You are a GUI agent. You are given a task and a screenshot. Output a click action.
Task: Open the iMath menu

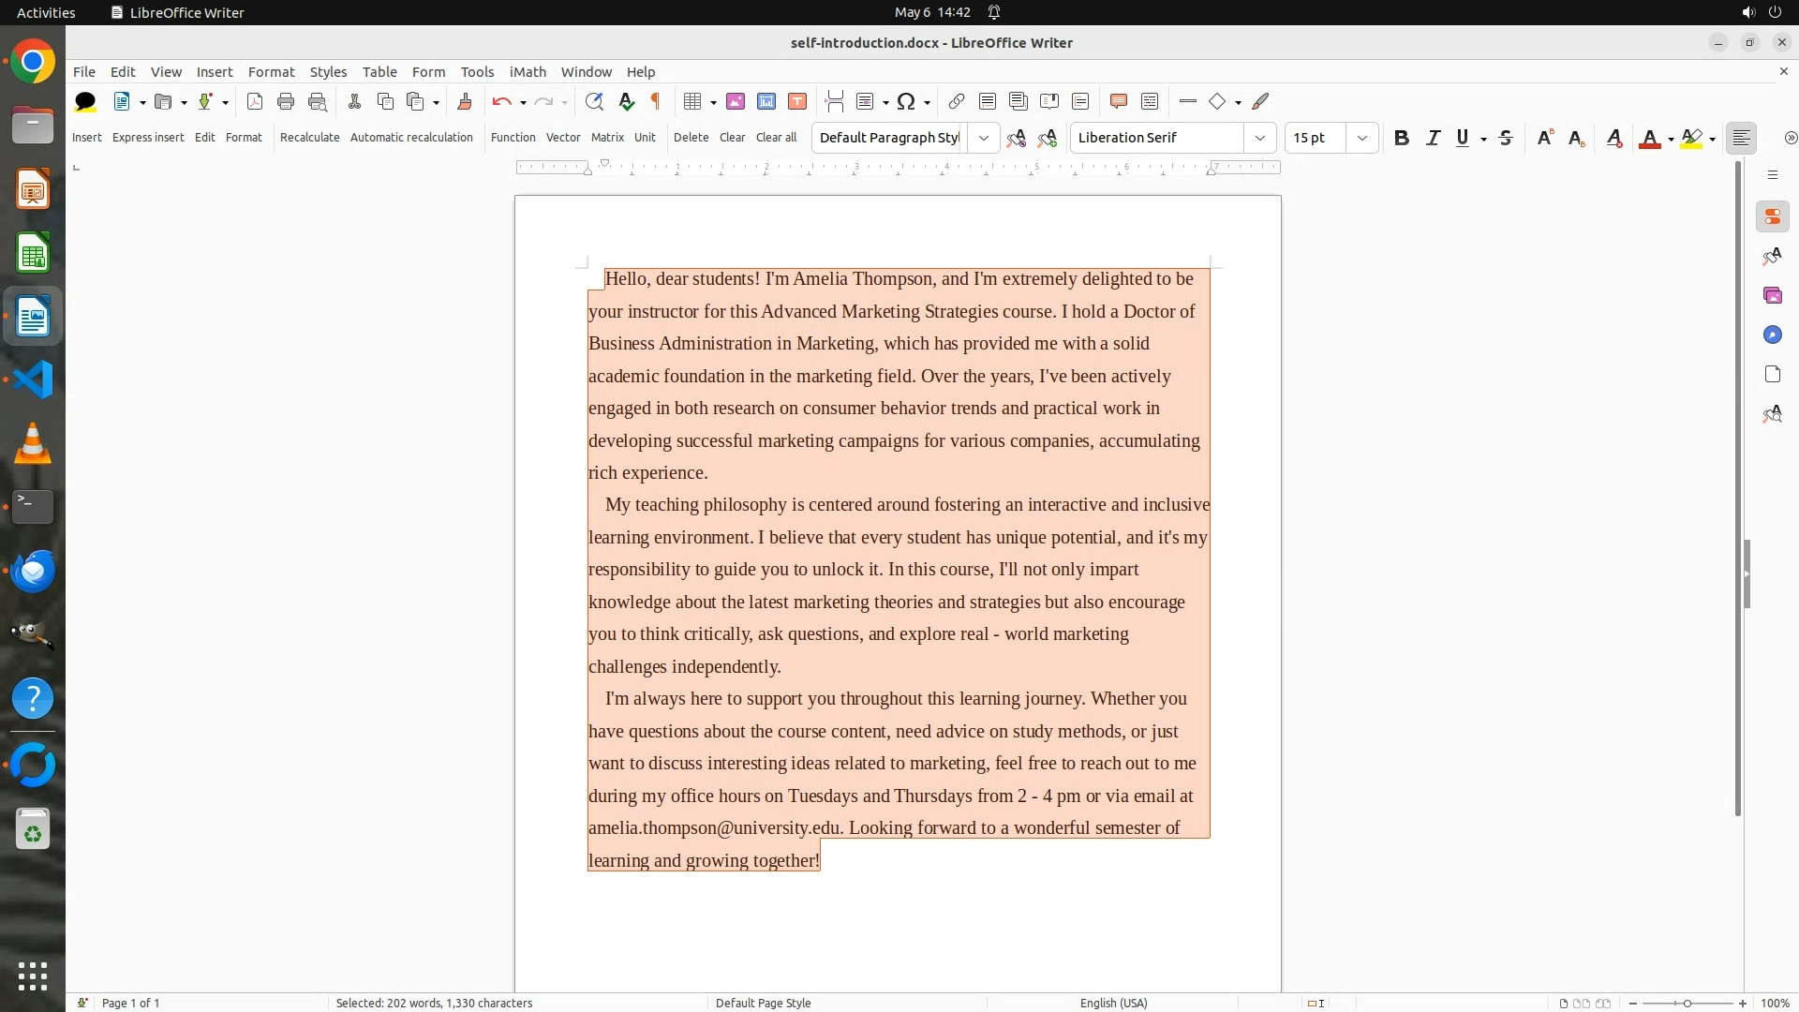[527, 71]
